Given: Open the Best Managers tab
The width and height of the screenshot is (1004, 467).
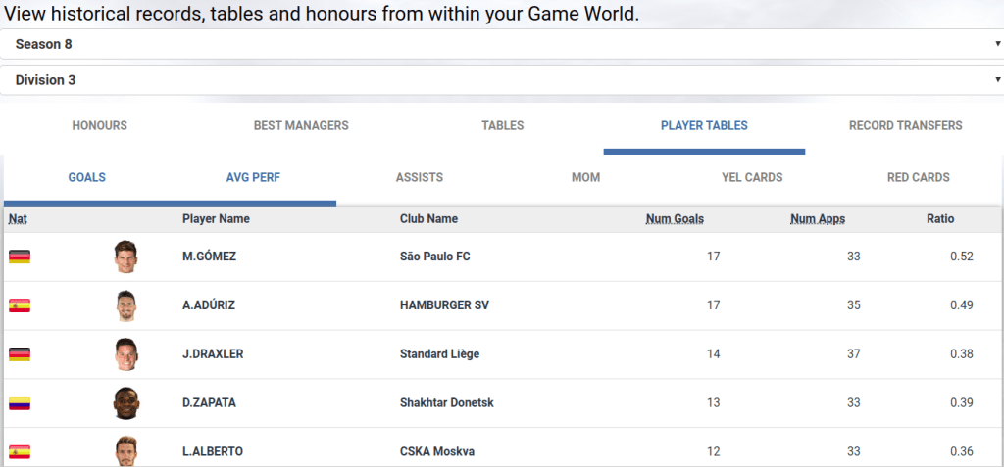Looking at the screenshot, I should pos(301,126).
